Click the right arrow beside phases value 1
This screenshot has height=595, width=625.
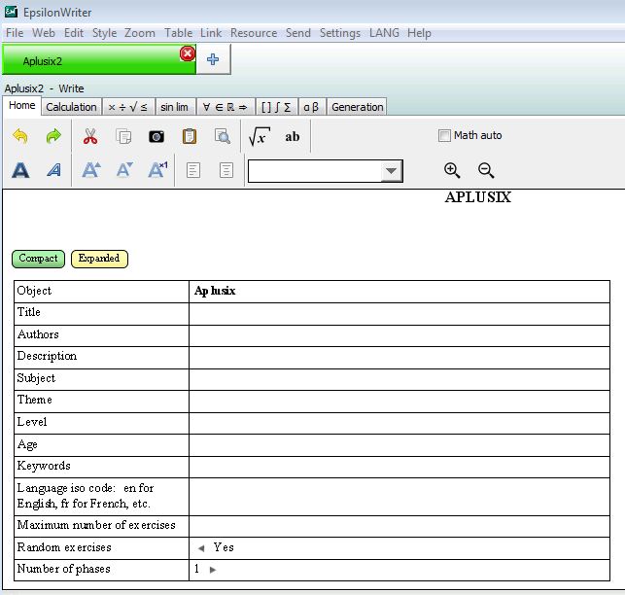(x=213, y=570)
